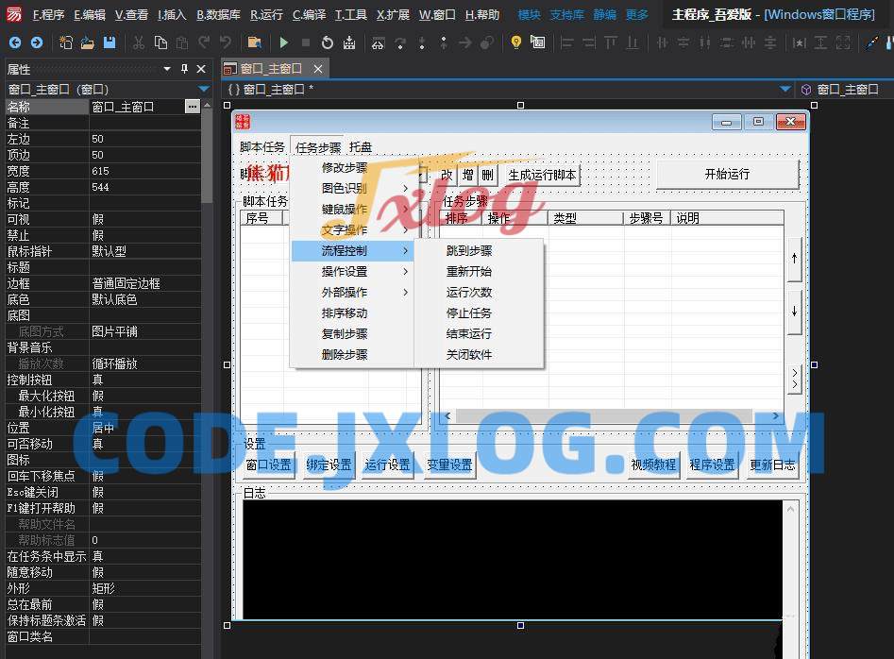This screenshot has height=659, width=894.
Task: Click the blue Back arrow icon
Action: [15, 42]
